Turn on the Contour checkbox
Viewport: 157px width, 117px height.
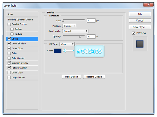pos(12,29)
